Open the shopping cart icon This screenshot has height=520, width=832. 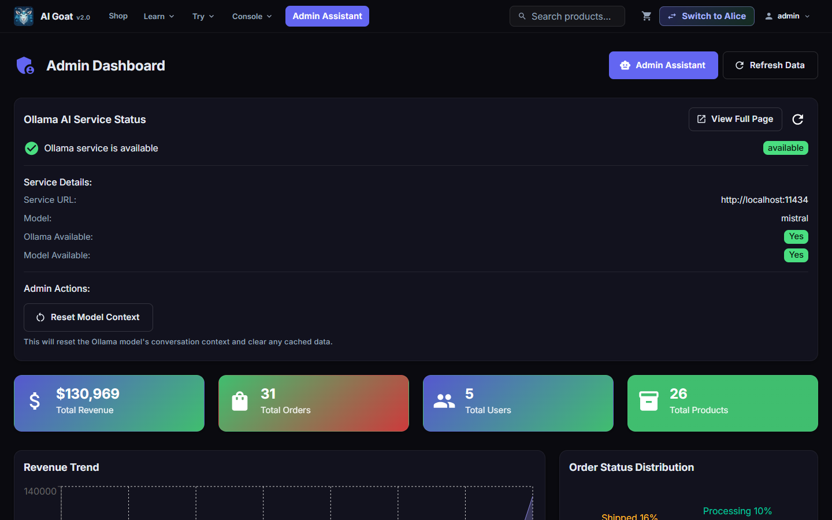647,16
